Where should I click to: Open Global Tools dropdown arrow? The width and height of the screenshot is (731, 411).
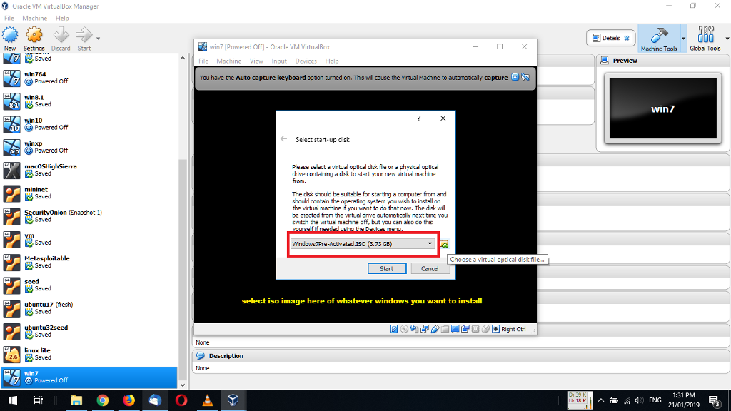point(727,39)
